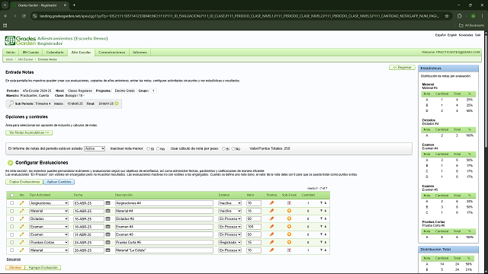The height and width of the screenshot is (274, 488).
Task: Click the Copiar Evaluaciones button
Action: [24, 182]
